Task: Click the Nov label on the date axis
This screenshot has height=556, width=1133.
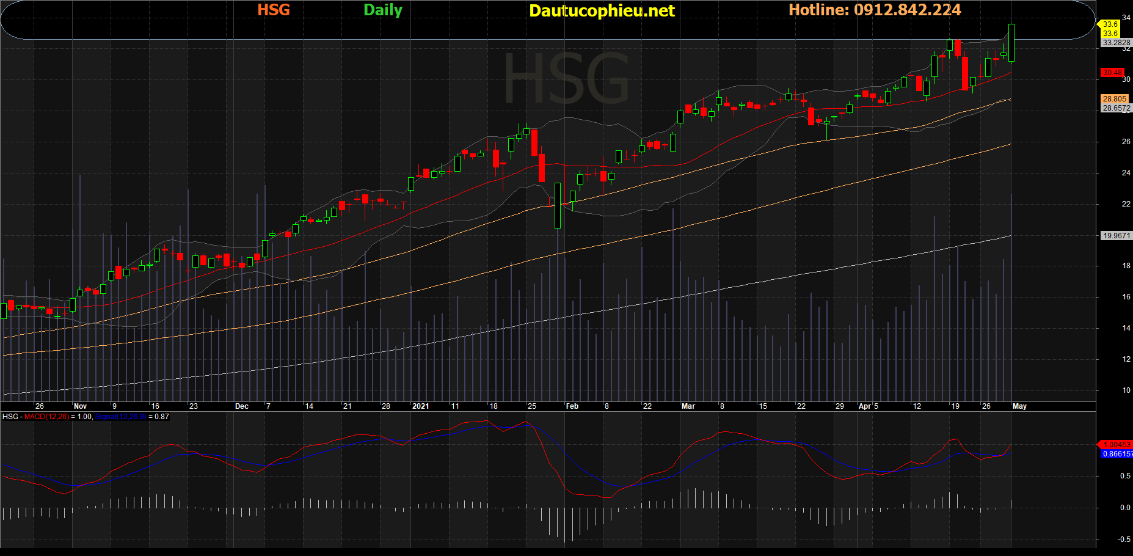Action: [x=80, y=406]
